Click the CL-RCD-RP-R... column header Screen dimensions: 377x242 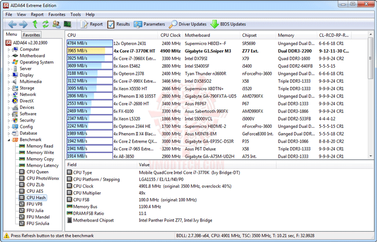[334, 35]
